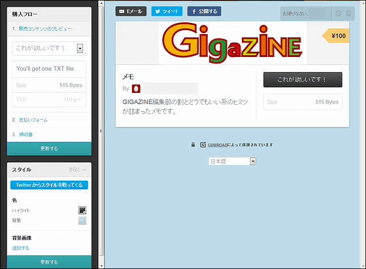The image size is (366, 269).
Task: Click the Twitter ツイート button
Action: [167, 11]
